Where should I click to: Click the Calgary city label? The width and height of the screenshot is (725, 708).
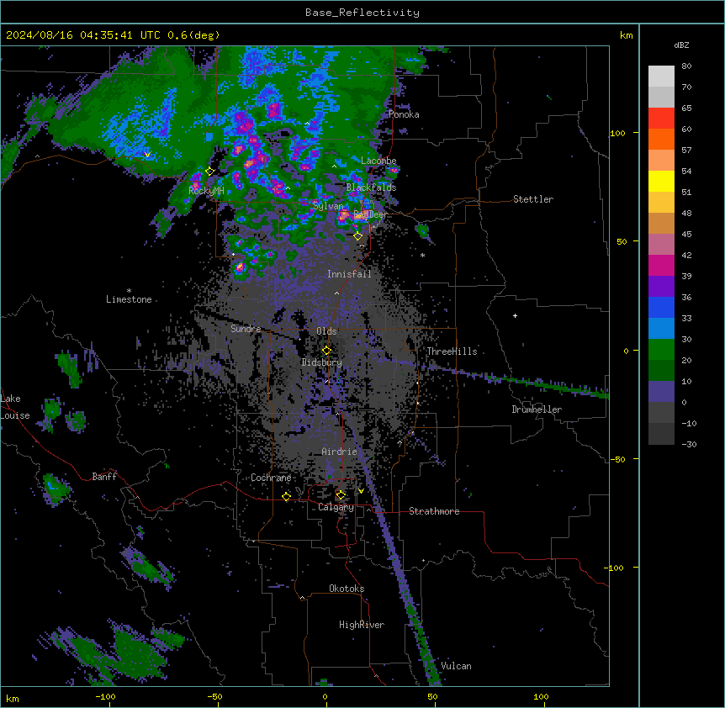tap(336, 507)
